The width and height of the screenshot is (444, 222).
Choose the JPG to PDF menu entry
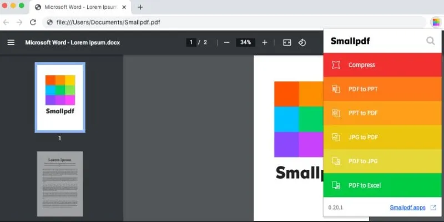[382, 137]
